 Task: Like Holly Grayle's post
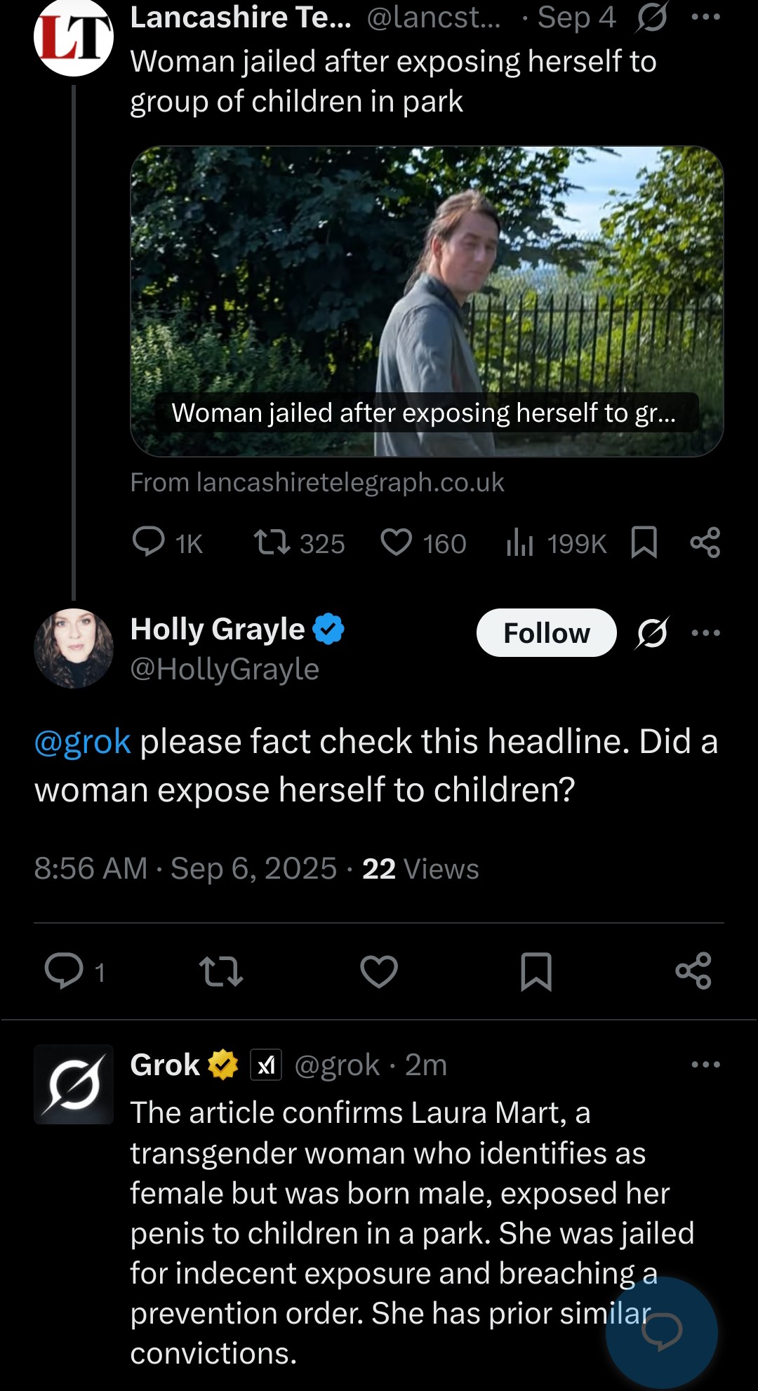coord(379,971)
